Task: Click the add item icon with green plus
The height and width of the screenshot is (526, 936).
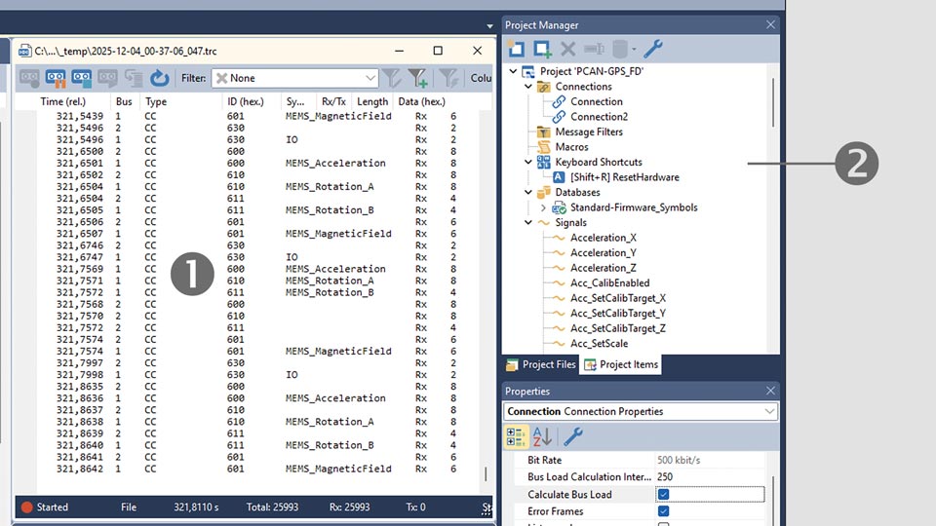Action: pyautogui.click(x=542, y=49)
